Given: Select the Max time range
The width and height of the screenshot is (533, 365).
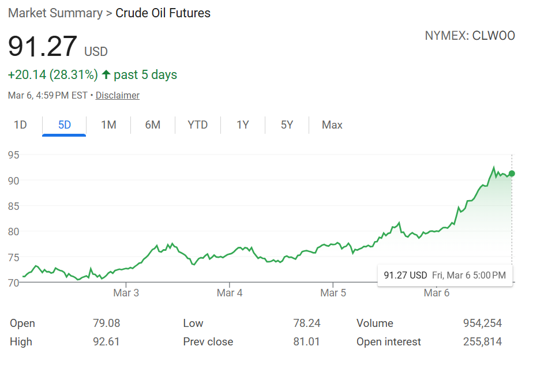Looking at the screenshot, I should coord(332,125).
